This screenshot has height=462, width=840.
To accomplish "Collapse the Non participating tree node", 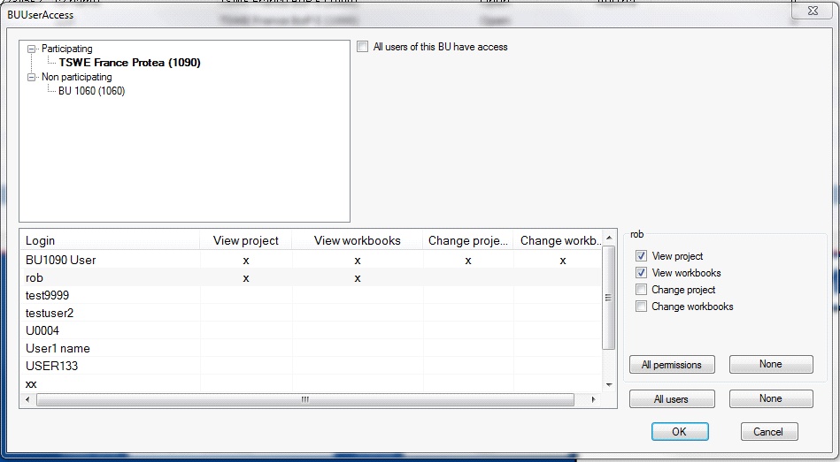I will tap(32, 78).
